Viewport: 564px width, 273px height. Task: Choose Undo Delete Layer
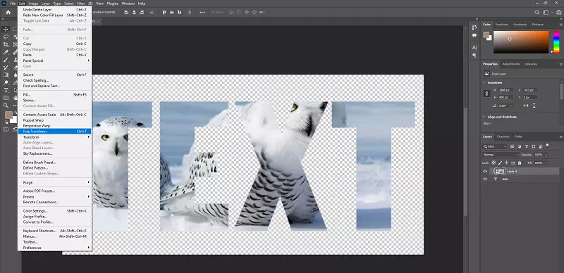pyautogui.click(x=55, y=10)
